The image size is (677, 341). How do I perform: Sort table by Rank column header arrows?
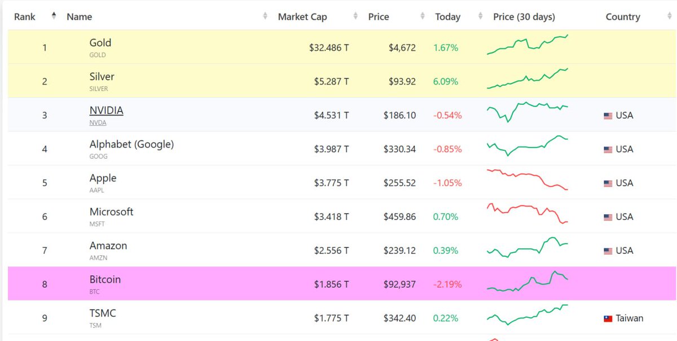(54, 16)
